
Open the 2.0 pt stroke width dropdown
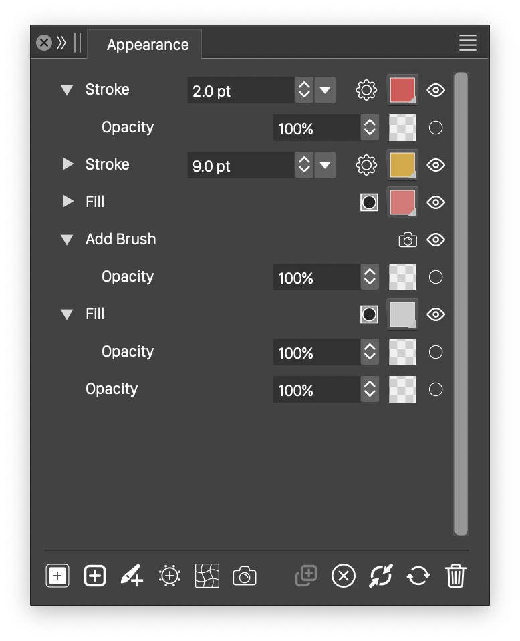(326, 90)
